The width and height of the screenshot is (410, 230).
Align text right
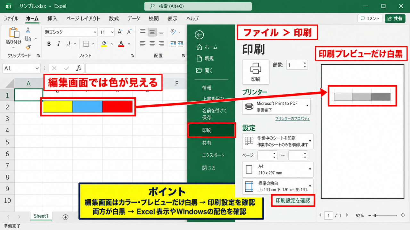pos(161,44)
